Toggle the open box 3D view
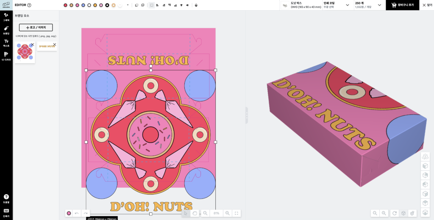This screenshot has height=220, width=434. (x=412, y=213)
